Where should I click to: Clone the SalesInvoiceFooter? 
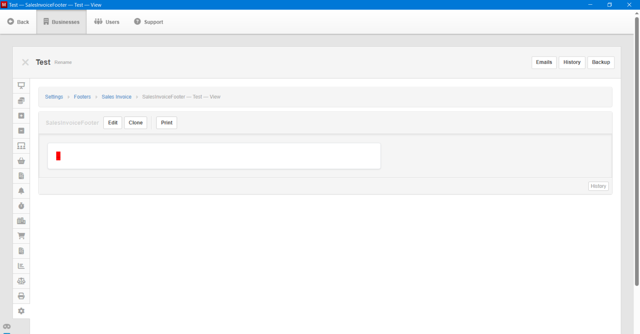click(136, 123)
